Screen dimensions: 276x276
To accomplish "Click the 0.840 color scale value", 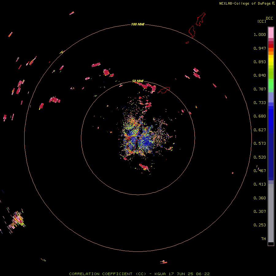I will [x=260, y=75].
